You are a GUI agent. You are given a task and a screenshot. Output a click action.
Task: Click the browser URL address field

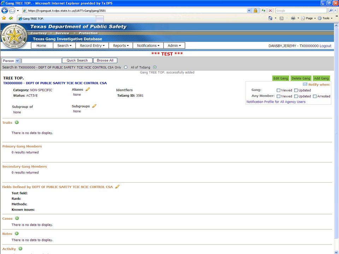[x=137, y=11]
